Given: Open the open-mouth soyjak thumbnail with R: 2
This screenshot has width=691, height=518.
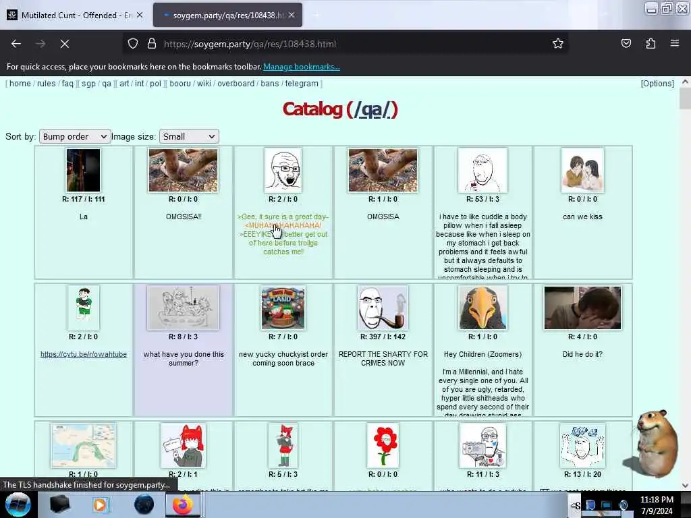Looking at the screenshot, I should coord(283,170).
